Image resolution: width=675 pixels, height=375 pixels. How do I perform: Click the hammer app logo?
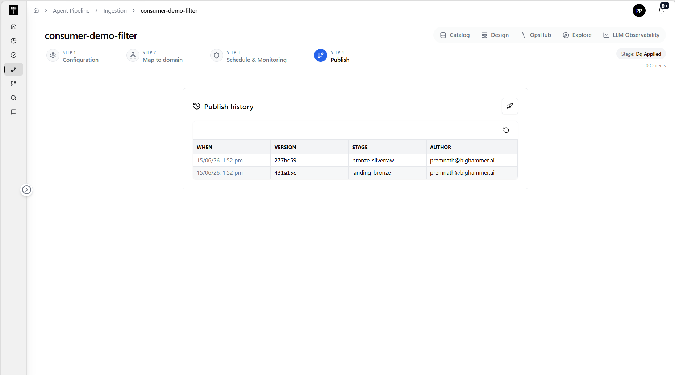pos(13,10)
